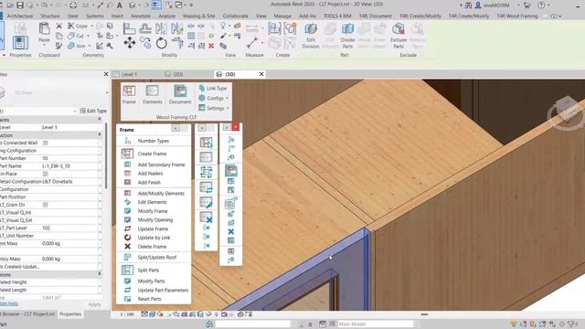Click the Divide Parts tool
This screenshot has height=329, width=585.
[x=347, y=36]
